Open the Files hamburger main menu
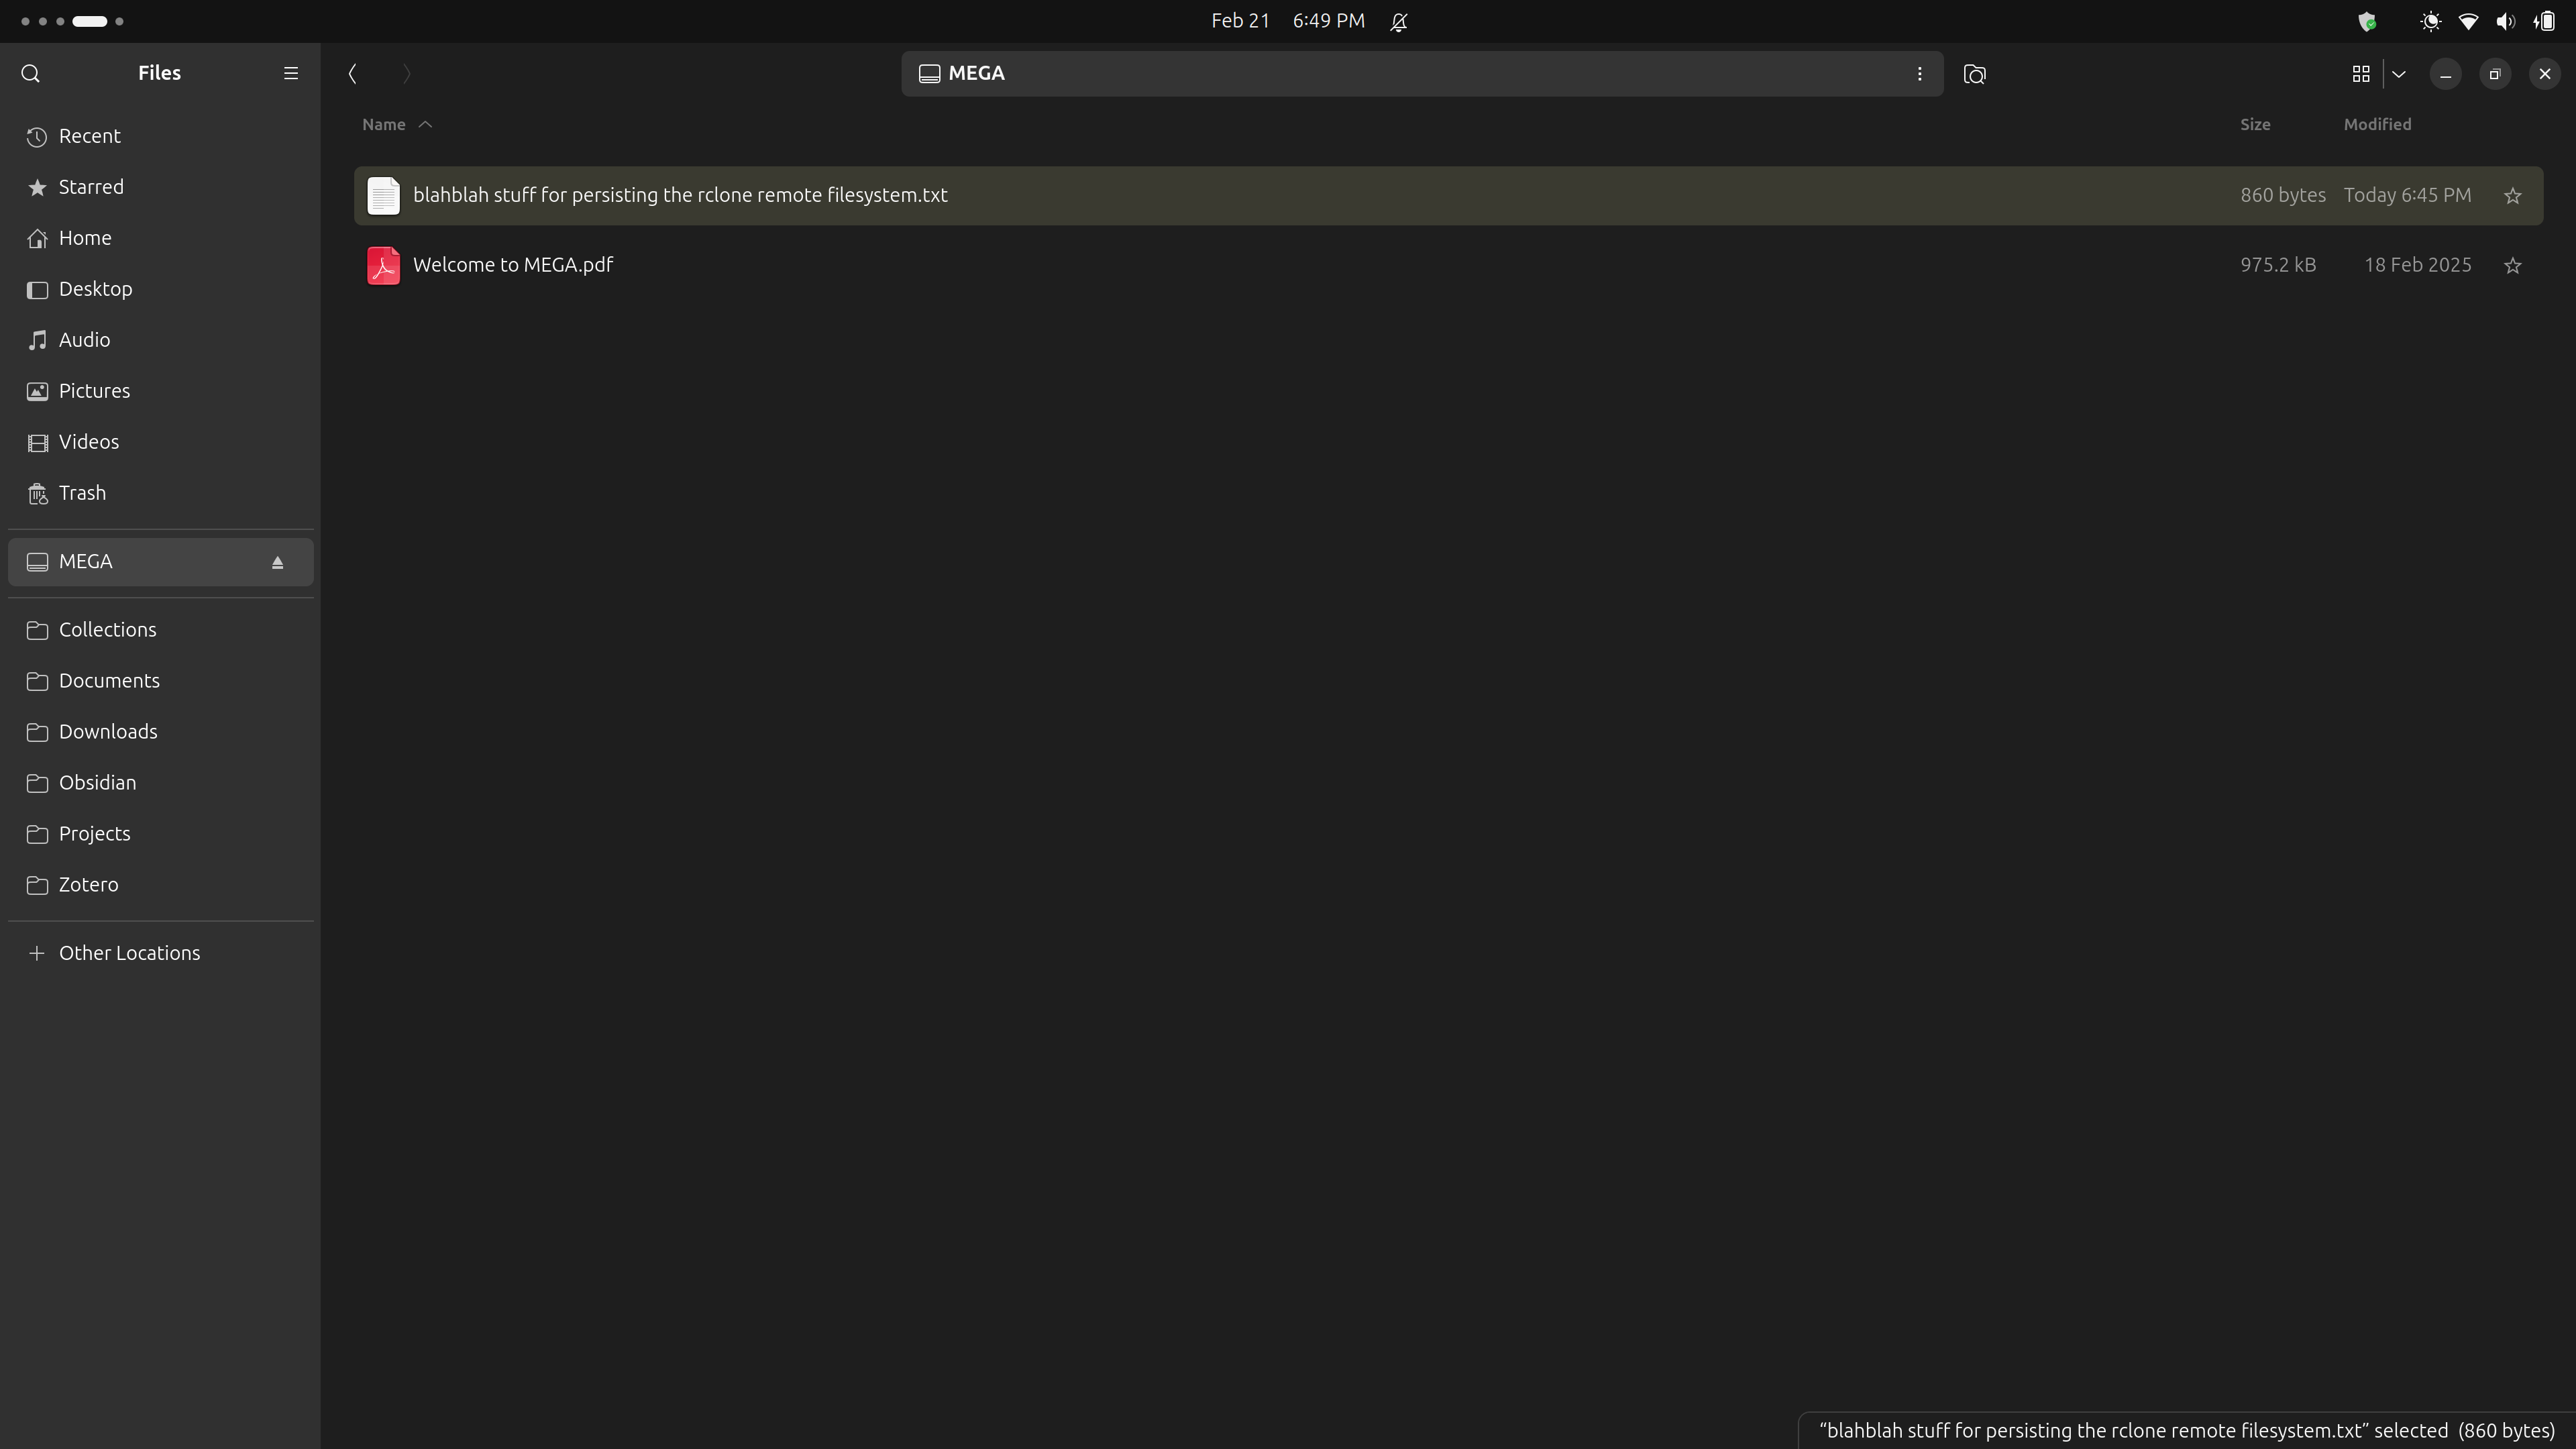The height and width of the screenshot is (1449, 2576). [x=291, y=73]
